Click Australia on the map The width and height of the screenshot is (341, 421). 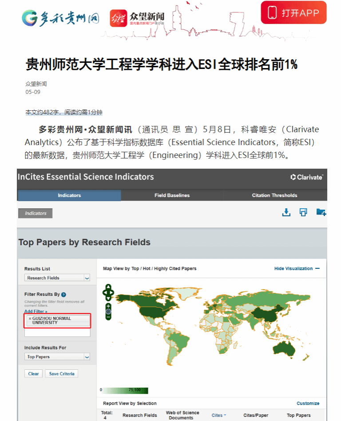point(284,349)
